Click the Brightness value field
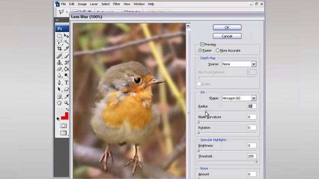The image size is (319, 179). 252,146
